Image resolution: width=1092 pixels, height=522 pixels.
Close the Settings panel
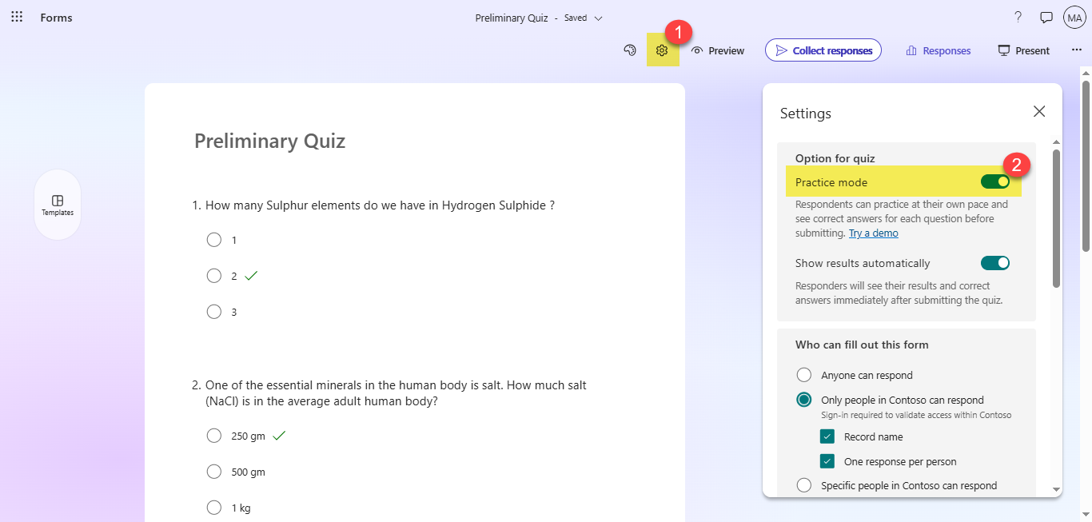[1039, 112]
